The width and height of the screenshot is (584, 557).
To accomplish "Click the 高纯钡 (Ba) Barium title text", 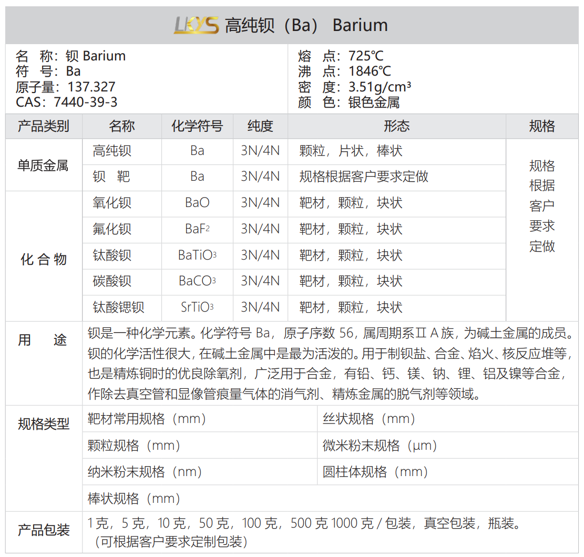I will pos(306,25).
